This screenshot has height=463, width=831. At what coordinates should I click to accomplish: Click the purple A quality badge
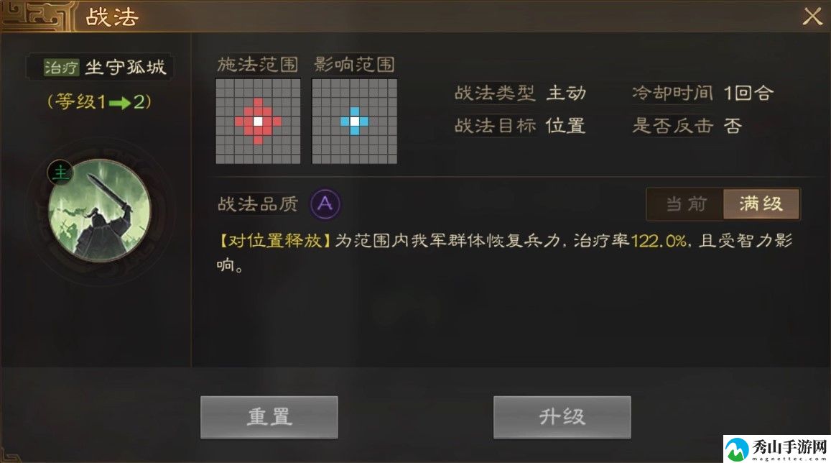click(325, 203)
